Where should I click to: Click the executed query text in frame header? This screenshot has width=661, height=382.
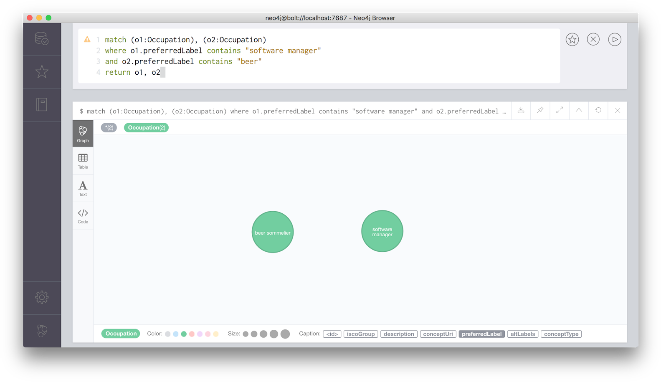293,111
